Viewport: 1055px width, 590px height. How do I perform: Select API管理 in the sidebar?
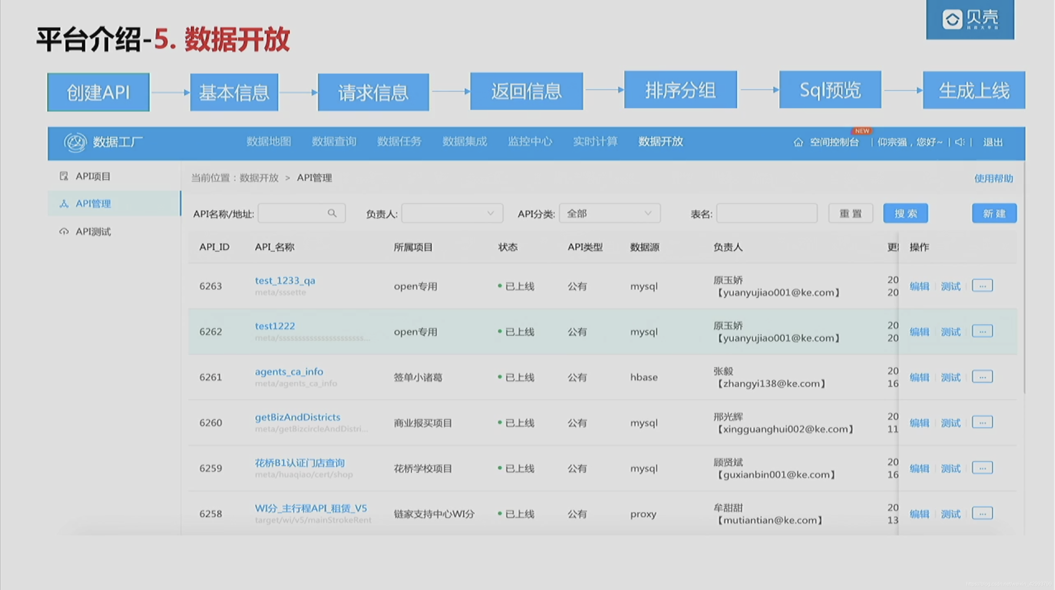pos(93,203)
